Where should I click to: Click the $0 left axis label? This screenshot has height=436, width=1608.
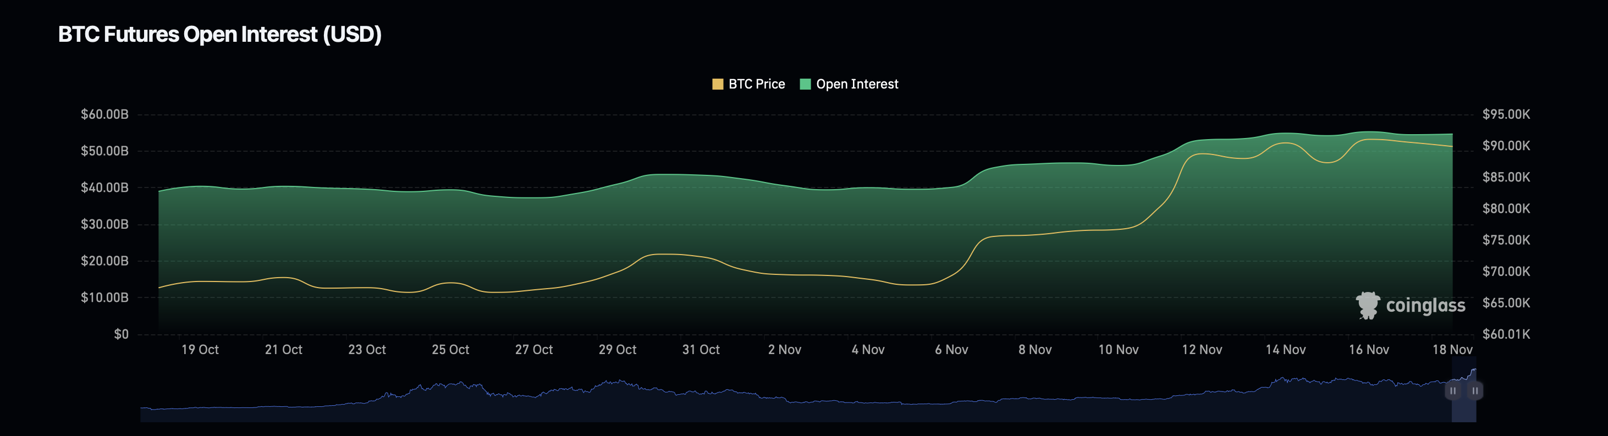tap(121, 334)
